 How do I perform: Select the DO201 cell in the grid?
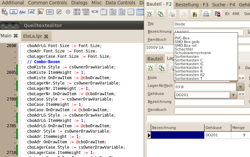[217, 135]
